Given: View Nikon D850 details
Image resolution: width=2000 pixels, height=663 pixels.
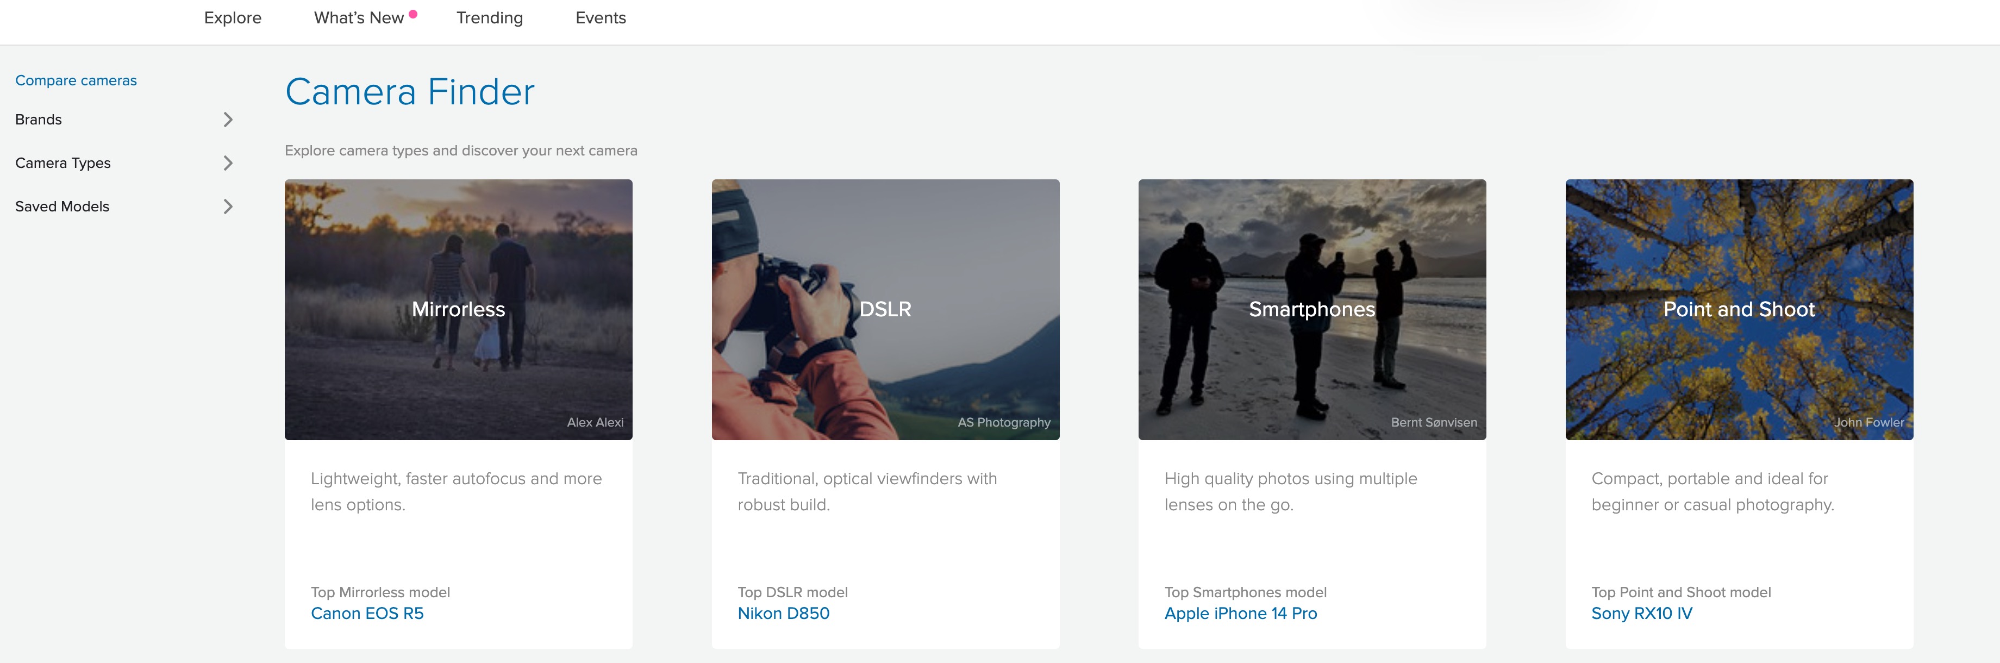Looking at the screenshot, I should [783, 612].
